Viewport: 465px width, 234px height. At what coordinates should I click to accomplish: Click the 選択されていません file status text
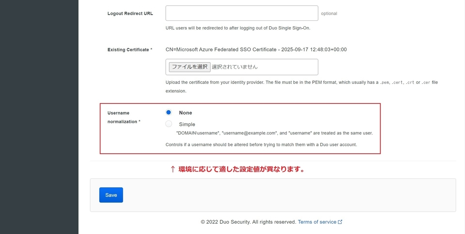tap(235, 67)
